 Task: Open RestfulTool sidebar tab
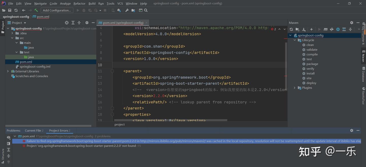363,96
